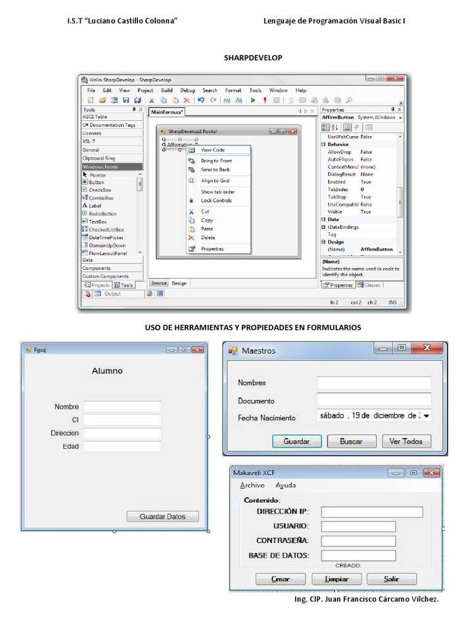
Task: Expand the Clipboard Ring toolbox section
Action: click(x=112, y=158)
